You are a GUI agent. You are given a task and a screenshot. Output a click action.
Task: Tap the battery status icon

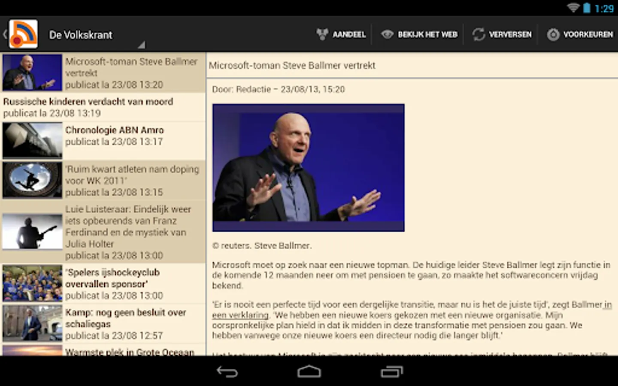(587, 8)
